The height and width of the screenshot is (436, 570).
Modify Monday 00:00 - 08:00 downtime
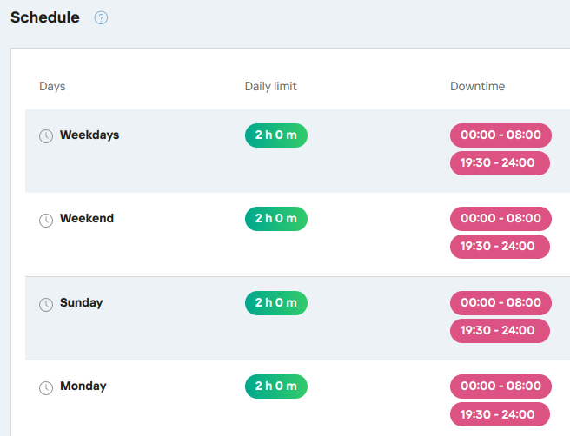pyautogui.click(x=500, y=386)
